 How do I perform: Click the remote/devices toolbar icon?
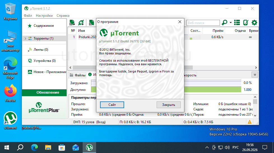tap(246, 23)
